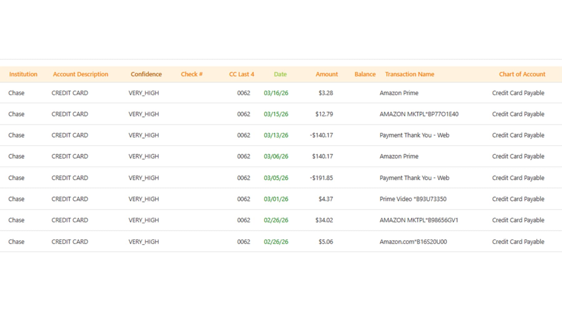The image size is (562, 316).
Task: Click the -$191.85 payment amount
Action: (321, 178)
